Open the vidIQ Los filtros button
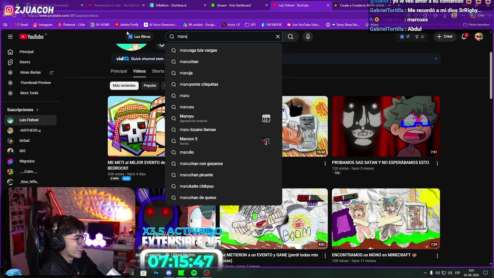 point(139,37)
